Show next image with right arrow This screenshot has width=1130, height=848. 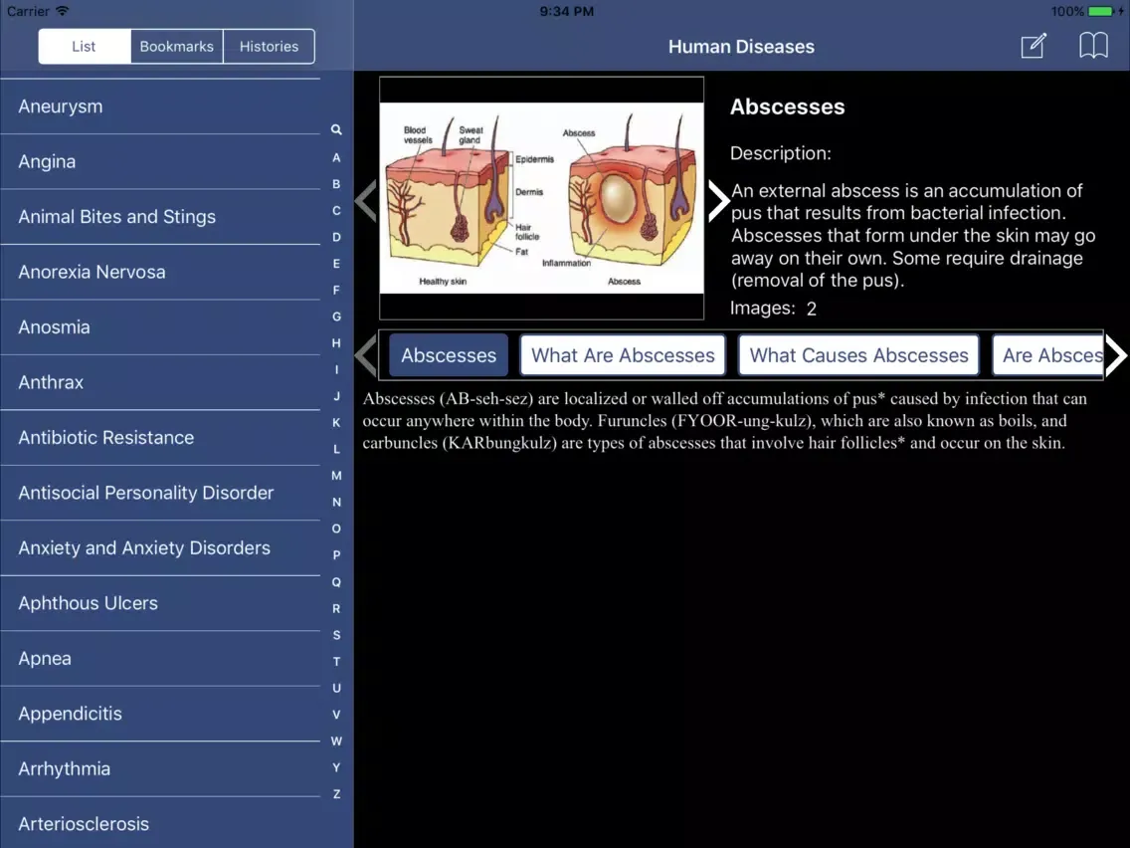718,200
